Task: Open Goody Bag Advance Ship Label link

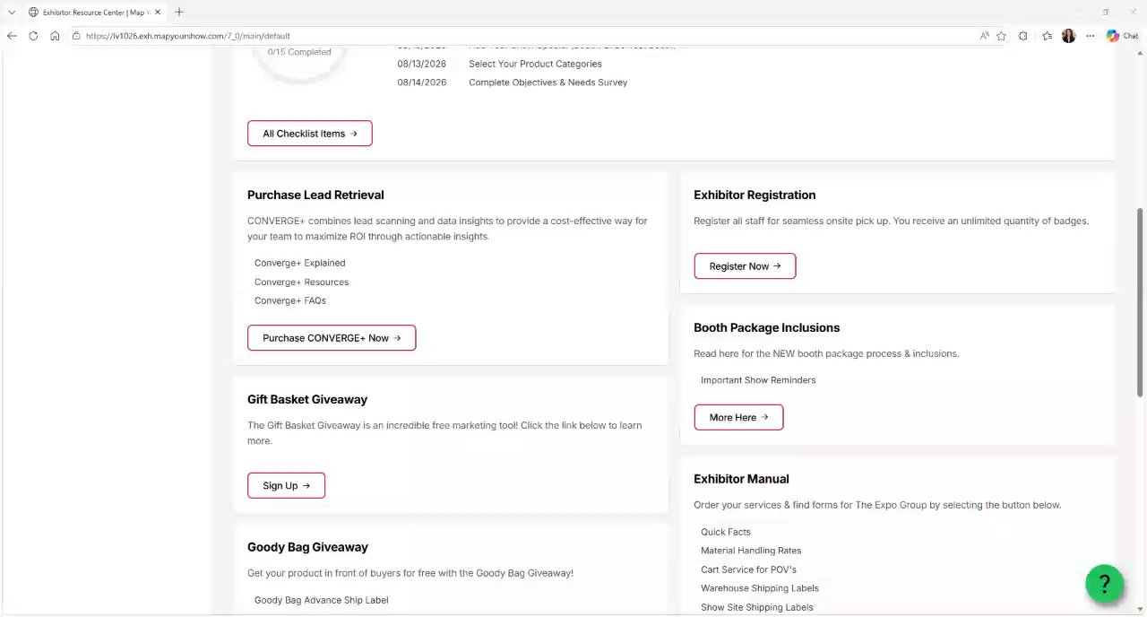Action: click(322, 600)
